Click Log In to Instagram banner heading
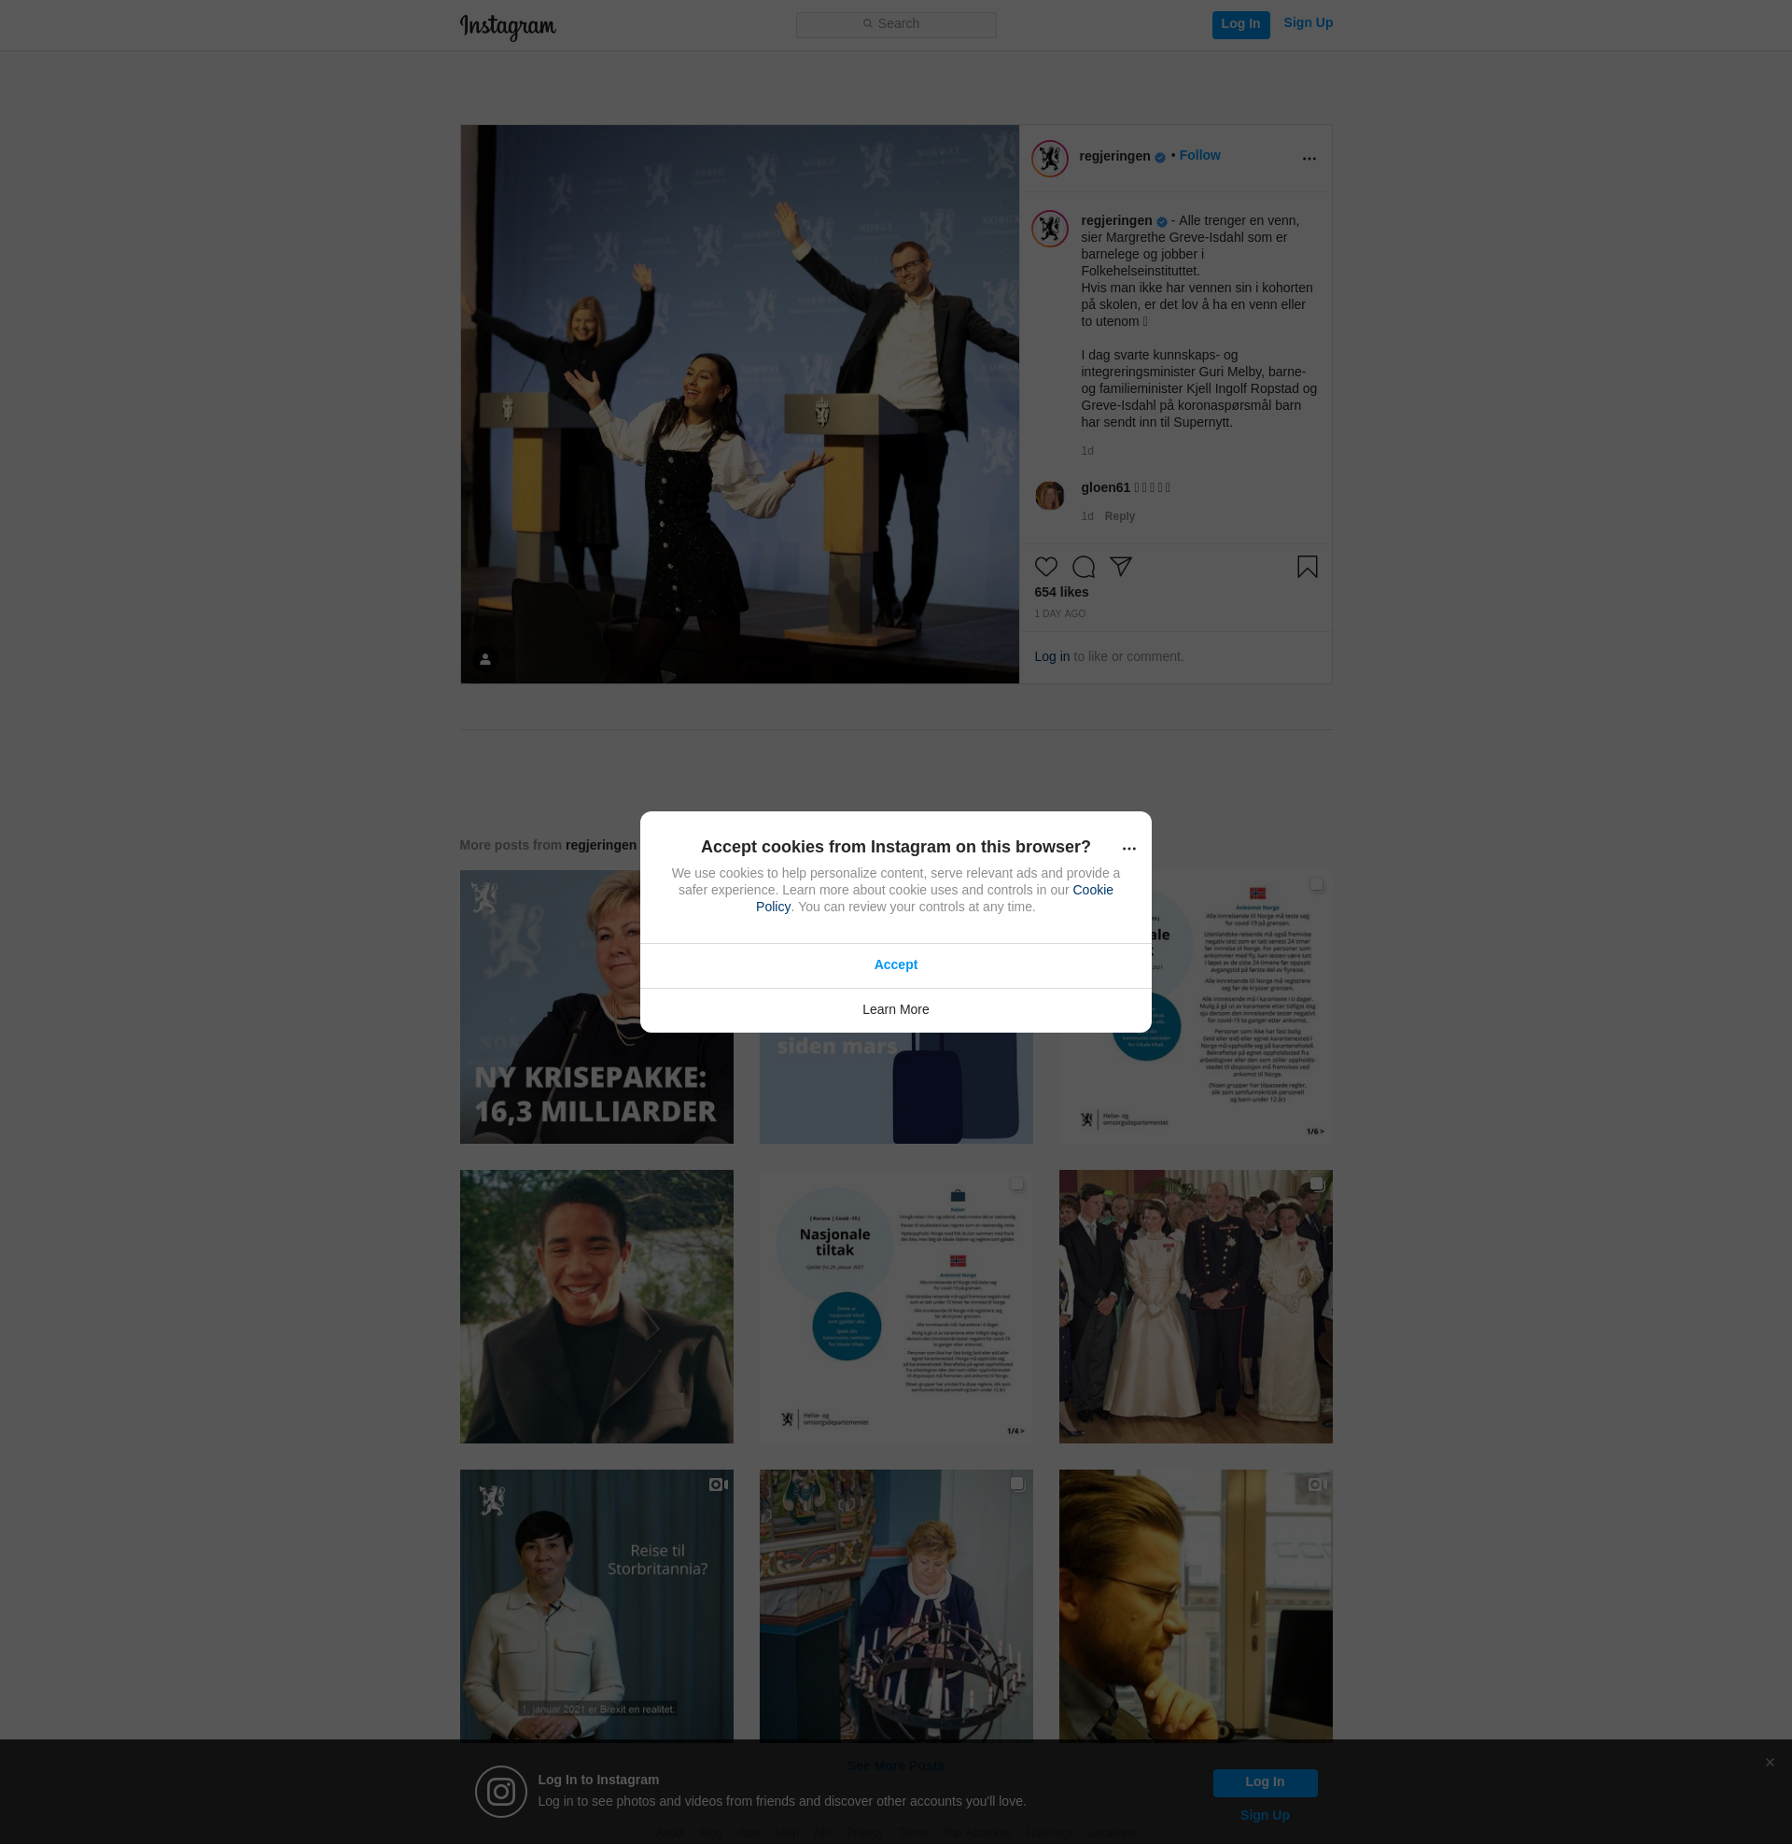Image resolution: width=1792 pixels, height=1844 pixels. coord(597,1780)
